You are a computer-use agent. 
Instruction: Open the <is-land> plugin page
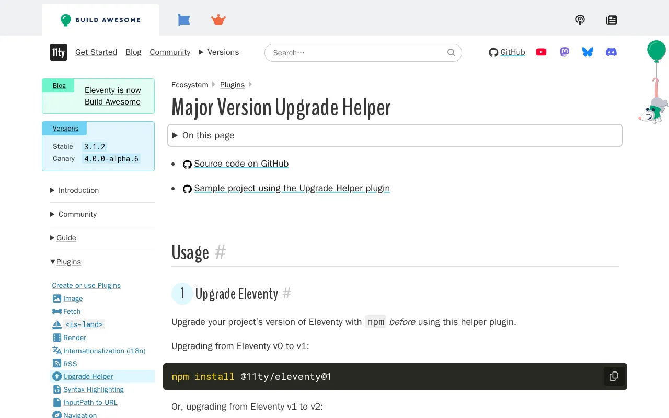tap(84, 324)
